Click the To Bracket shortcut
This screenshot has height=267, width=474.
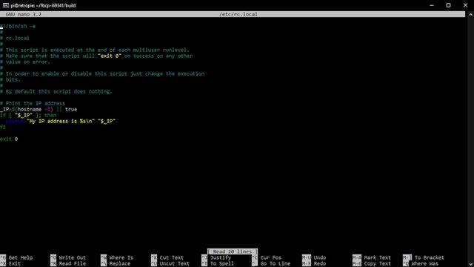424,257
